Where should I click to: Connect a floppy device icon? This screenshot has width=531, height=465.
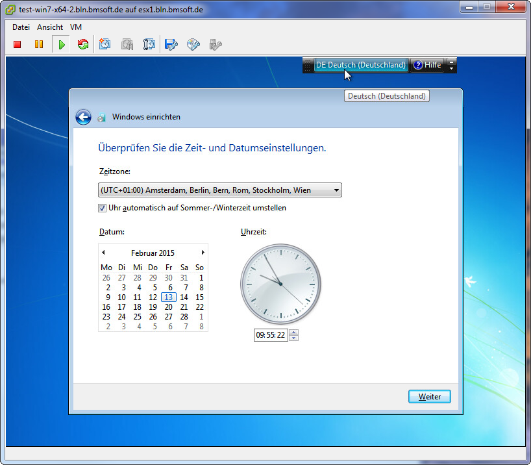point(171,44)
